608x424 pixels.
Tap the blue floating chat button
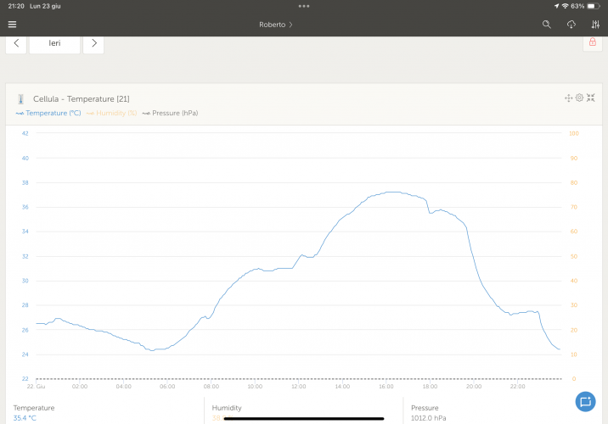click(585, 401)
